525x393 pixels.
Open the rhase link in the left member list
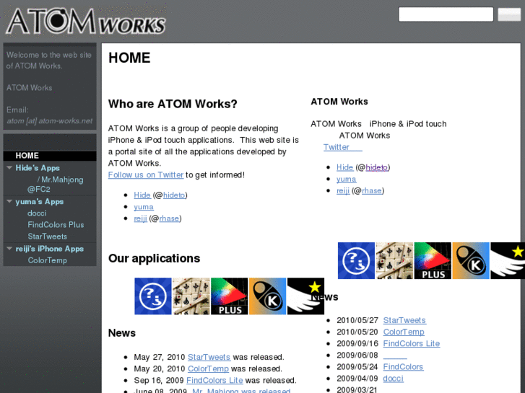(x=169, y=218)
